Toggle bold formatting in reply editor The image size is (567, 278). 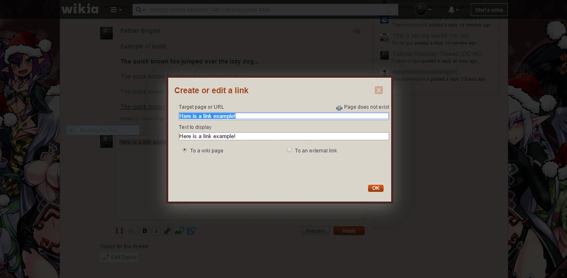coord(145,231)
